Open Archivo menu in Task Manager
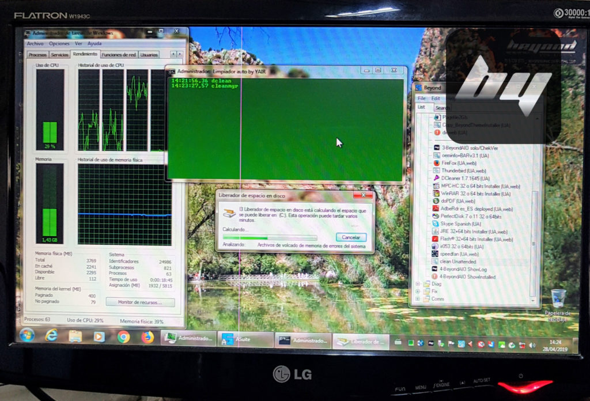Screen dimensions: 590x401 point(35,44)
